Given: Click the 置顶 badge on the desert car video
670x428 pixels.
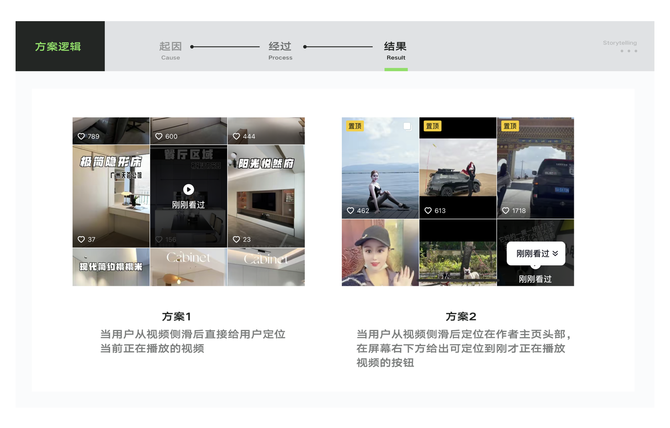Looking at the screenshot, I should click(x=432, y=126).
